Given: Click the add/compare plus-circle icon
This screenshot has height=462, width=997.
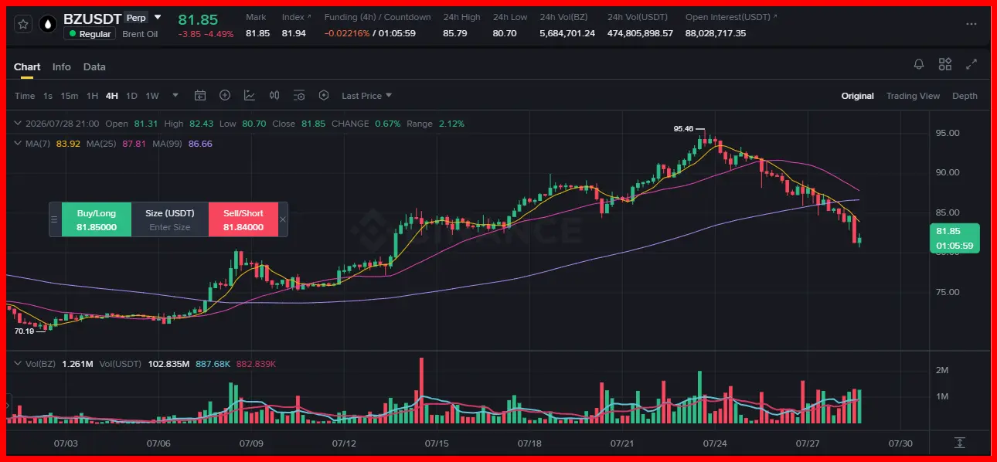Looking at the screenshot, I should (x=225, y=96).
